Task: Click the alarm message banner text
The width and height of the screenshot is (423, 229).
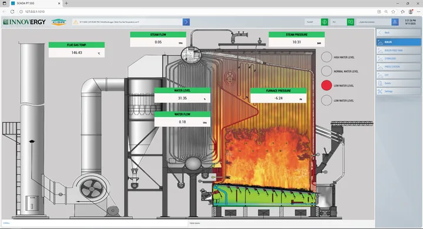Action: (109, 22)
